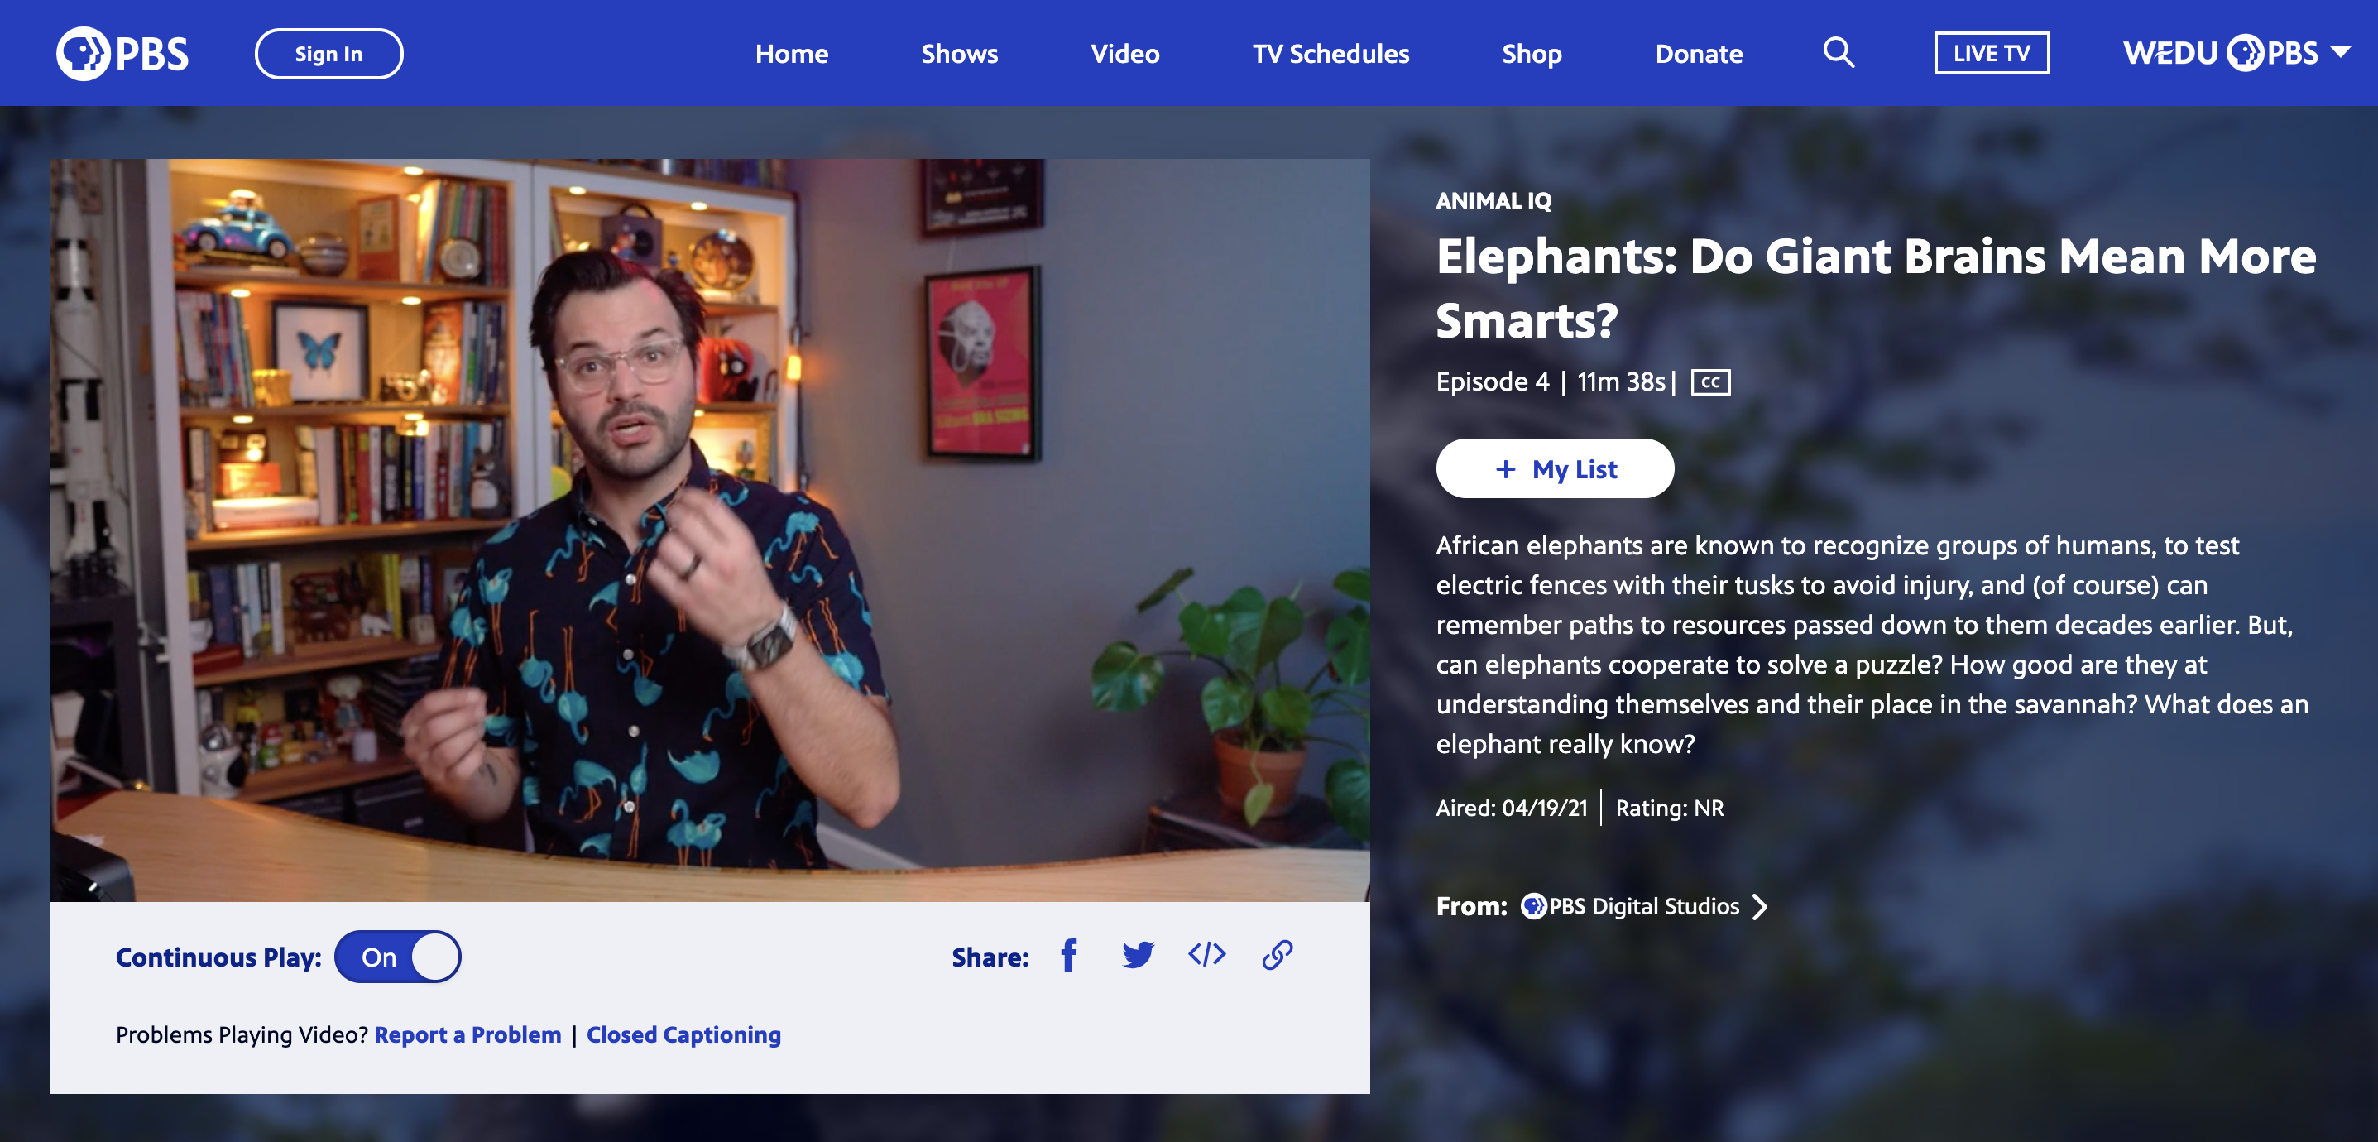
Task: Get the embed code via brackets icon
Action: [x=1206, y=955]
